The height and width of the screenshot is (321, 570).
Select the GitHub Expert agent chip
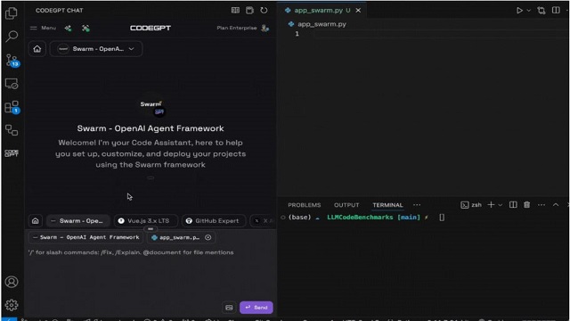click(213, 221)
